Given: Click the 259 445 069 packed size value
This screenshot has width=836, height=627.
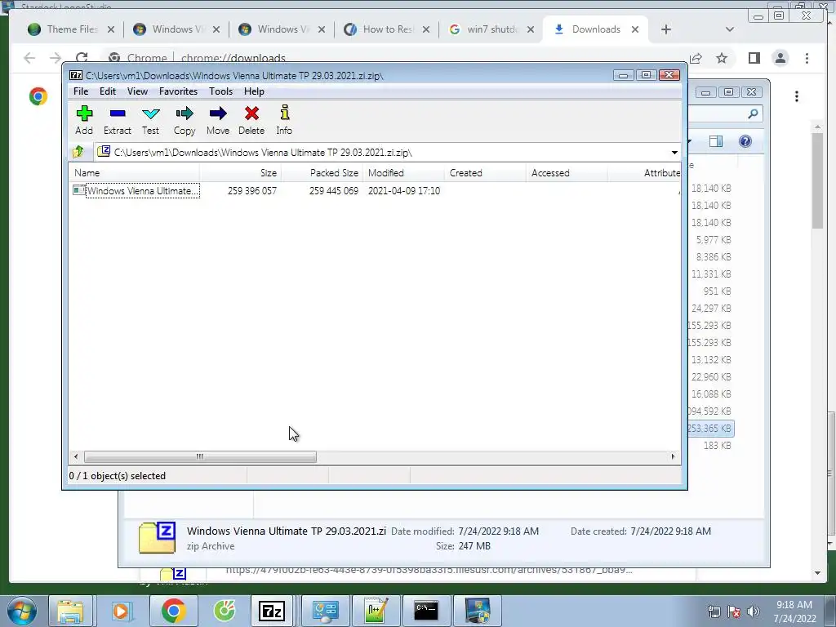Looking at the screenshot, I should coord(334,191).
